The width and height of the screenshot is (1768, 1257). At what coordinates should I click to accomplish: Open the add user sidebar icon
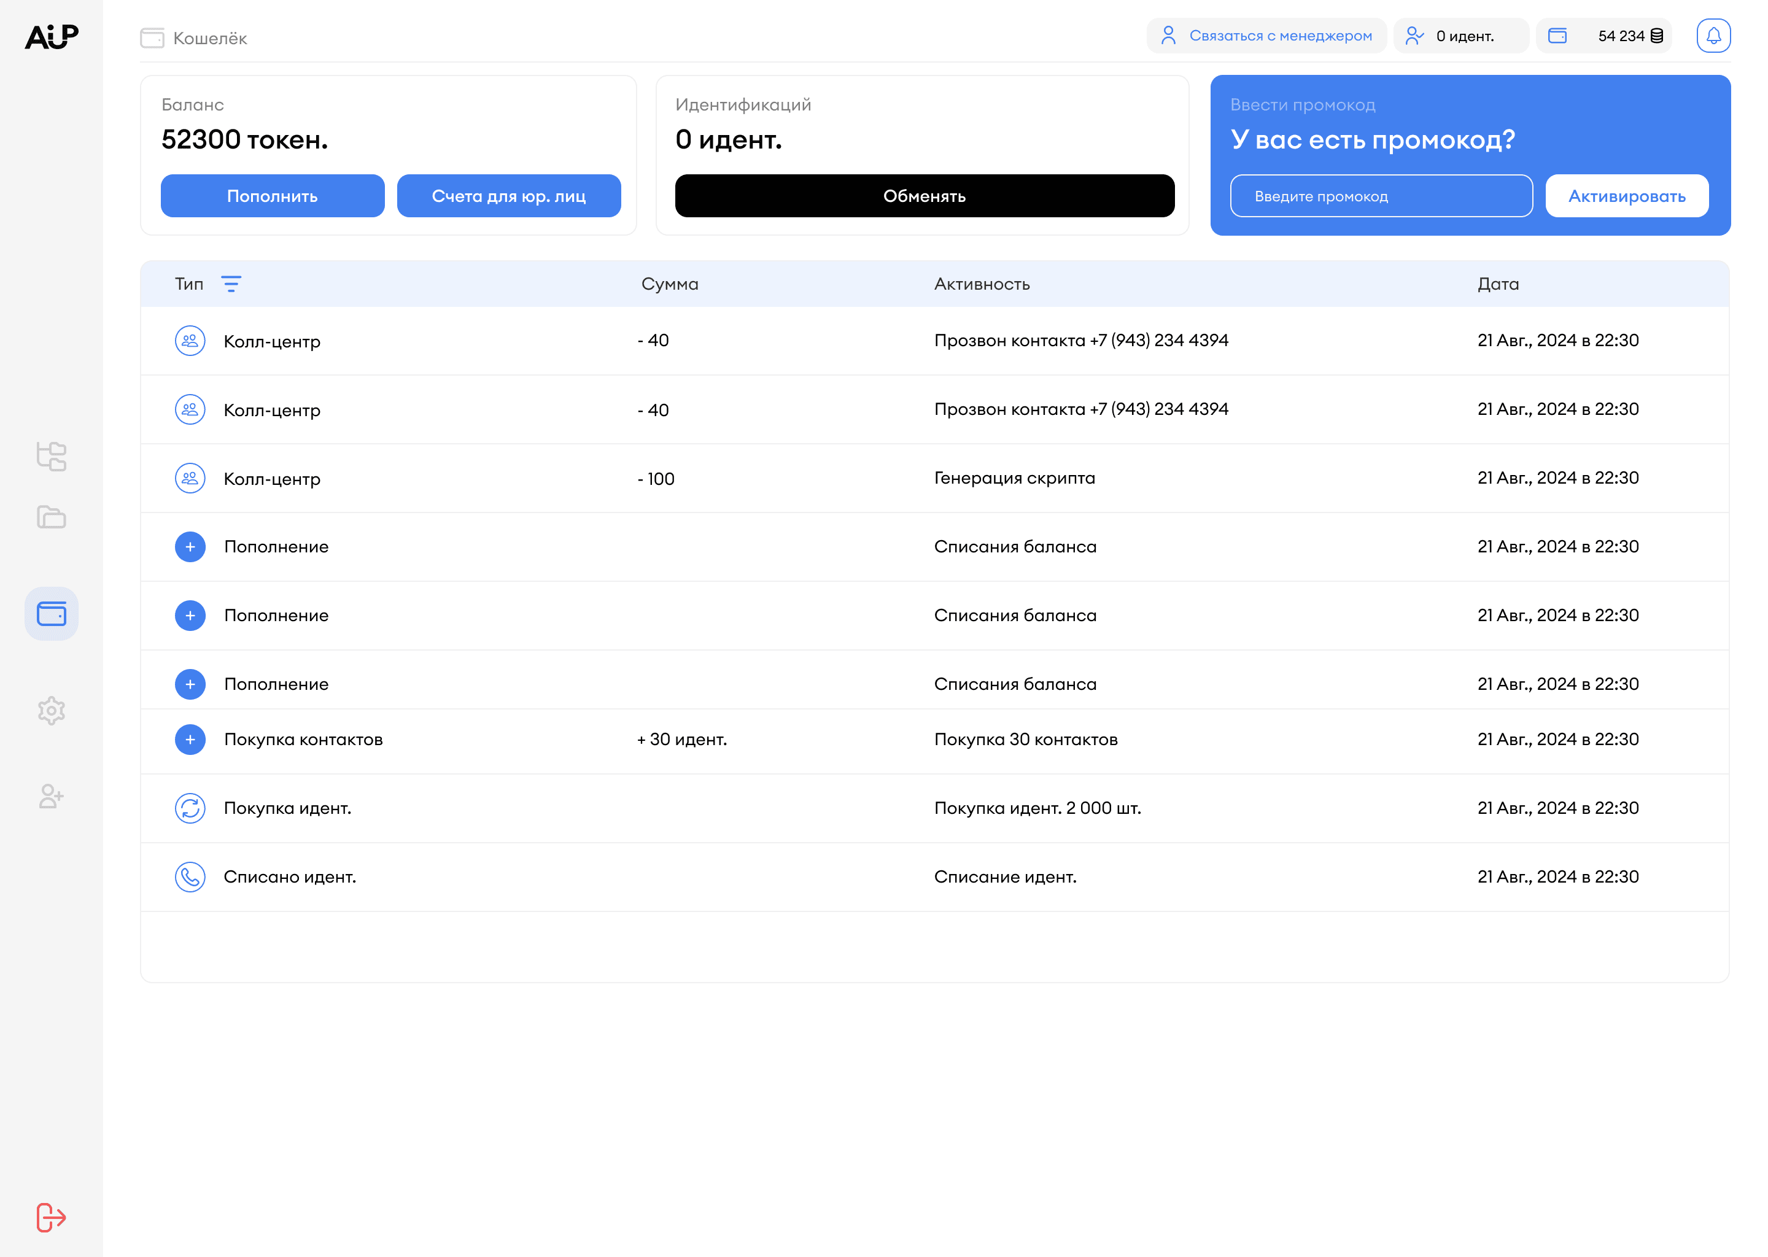[51, 795]
